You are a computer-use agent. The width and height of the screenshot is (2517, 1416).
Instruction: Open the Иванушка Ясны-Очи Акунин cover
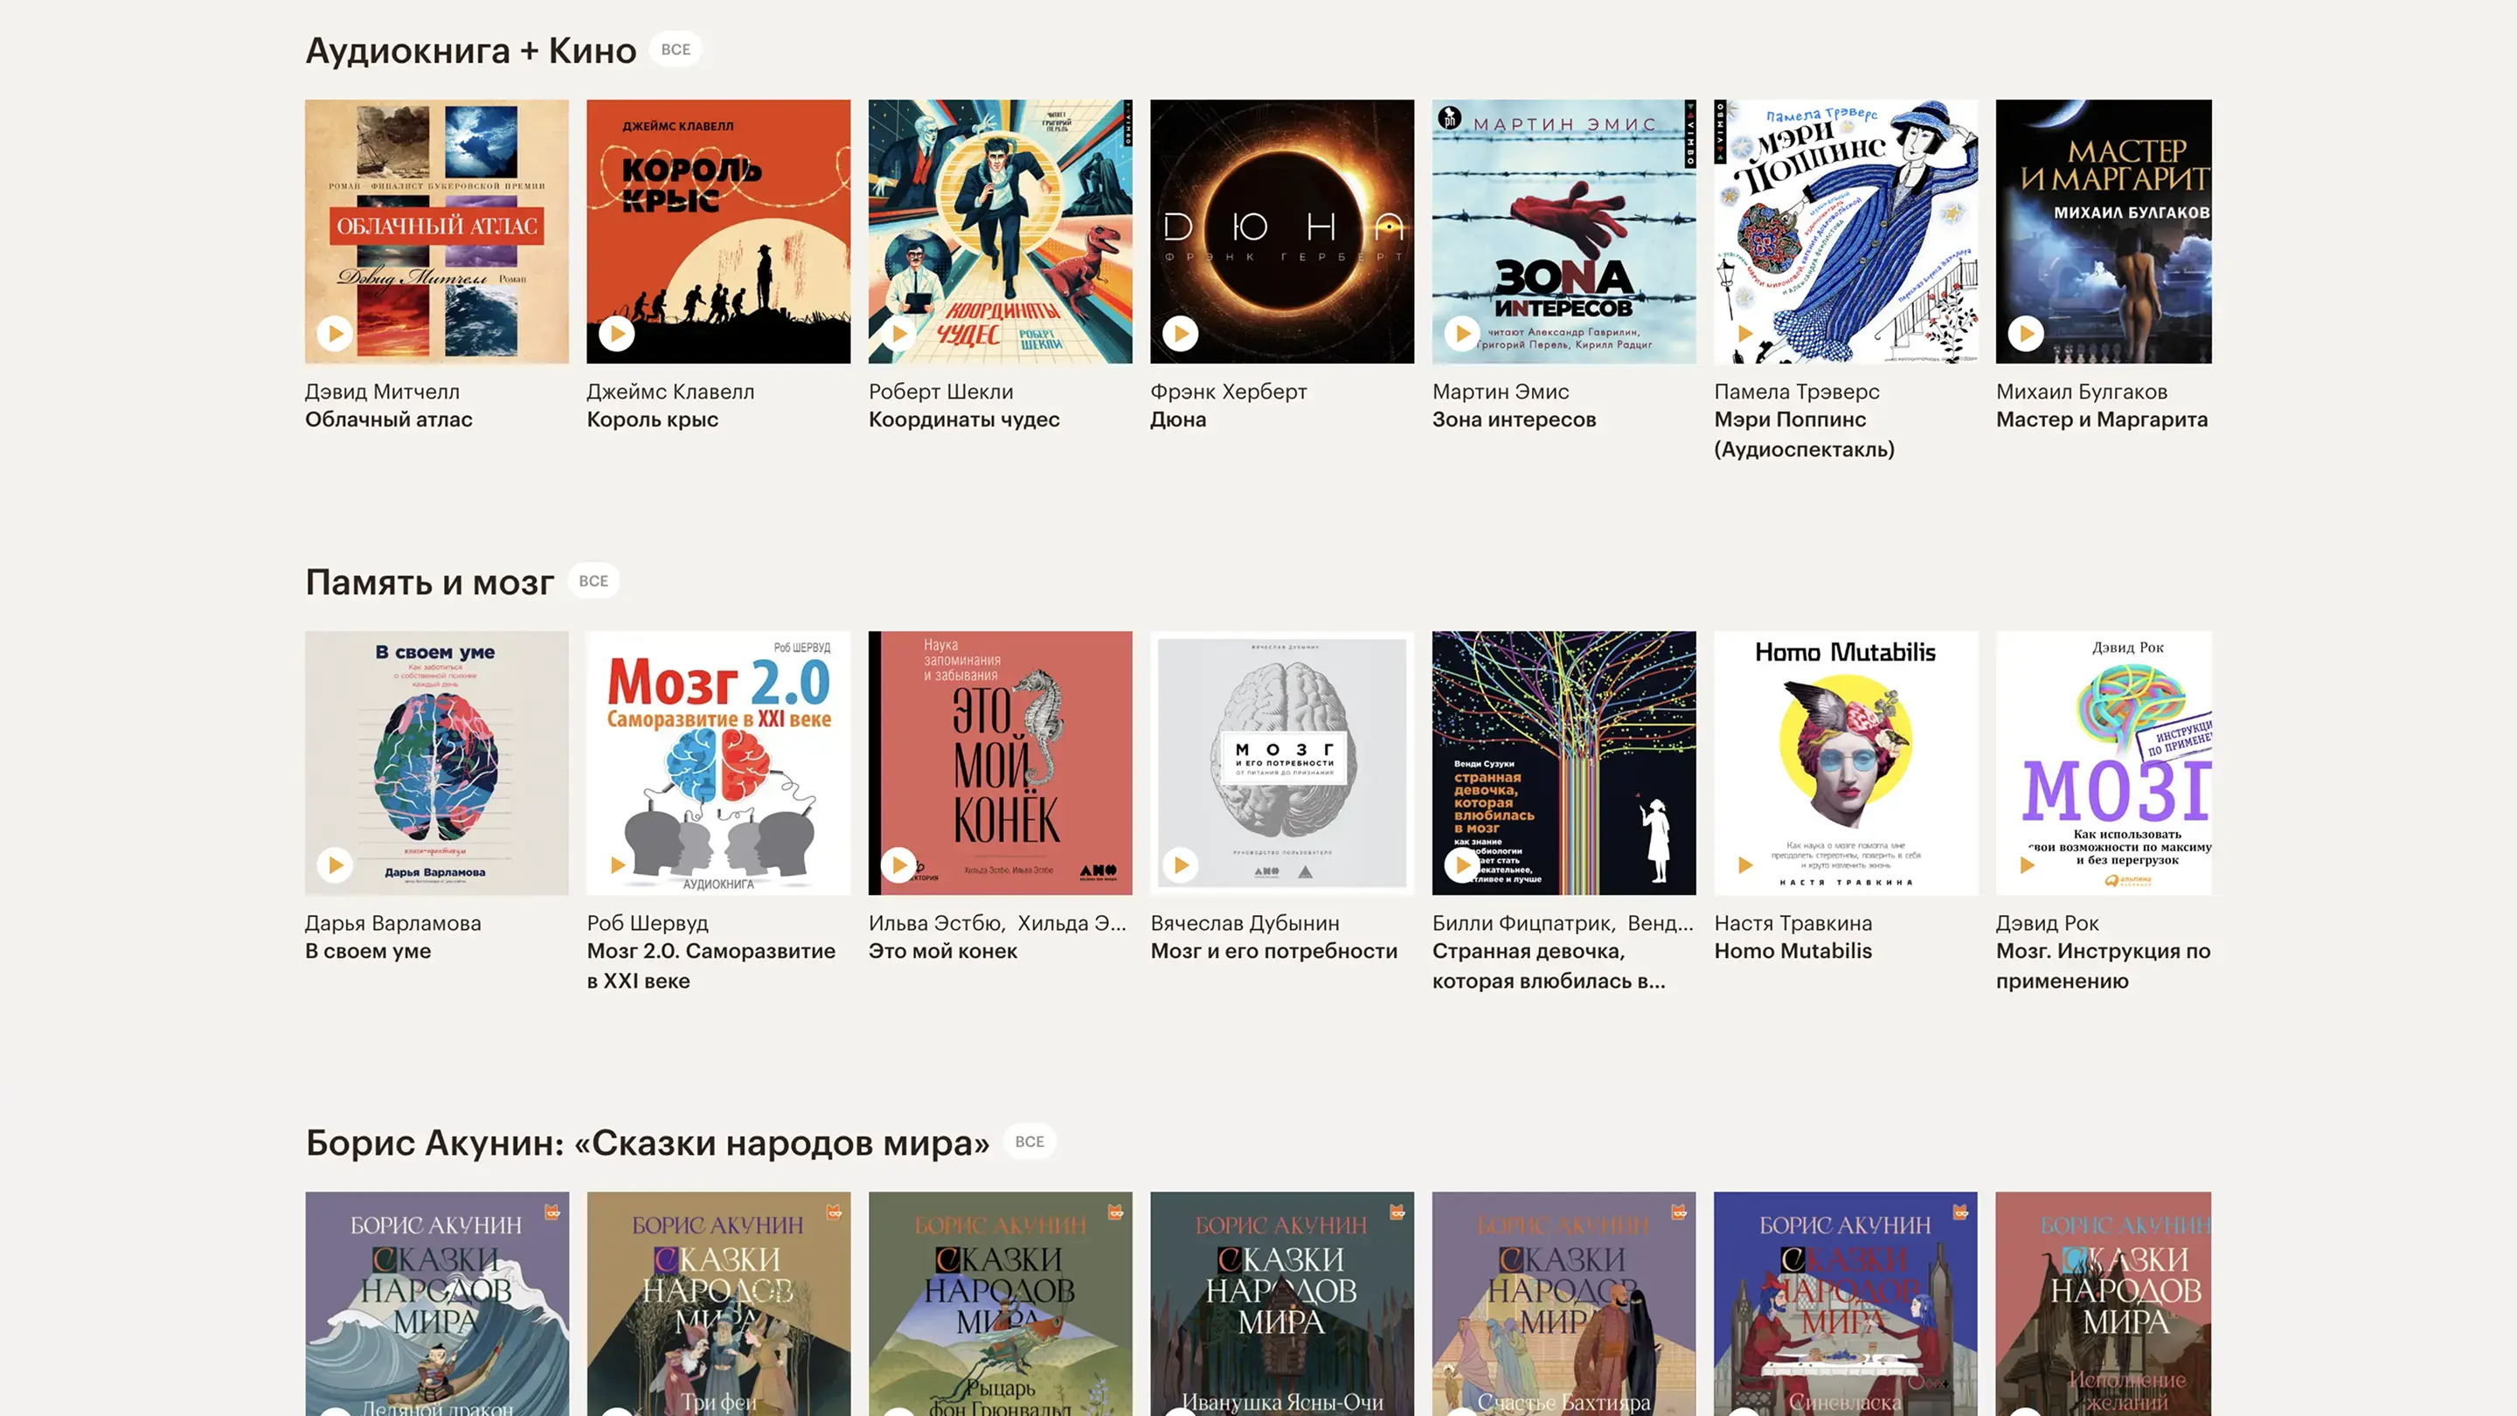coord(1282,1303)
